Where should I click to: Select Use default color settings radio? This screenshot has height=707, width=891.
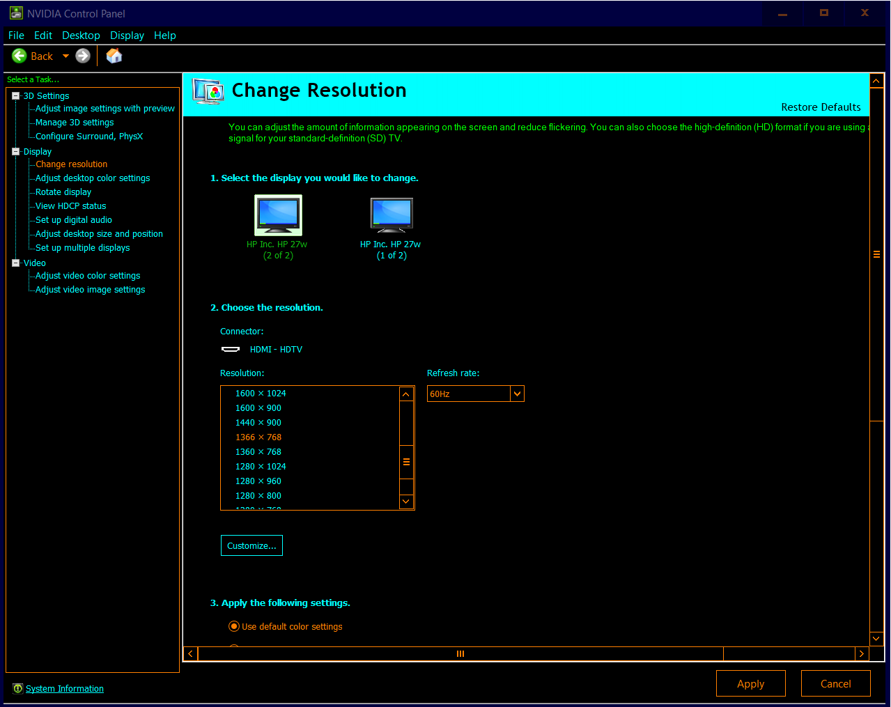234,626
